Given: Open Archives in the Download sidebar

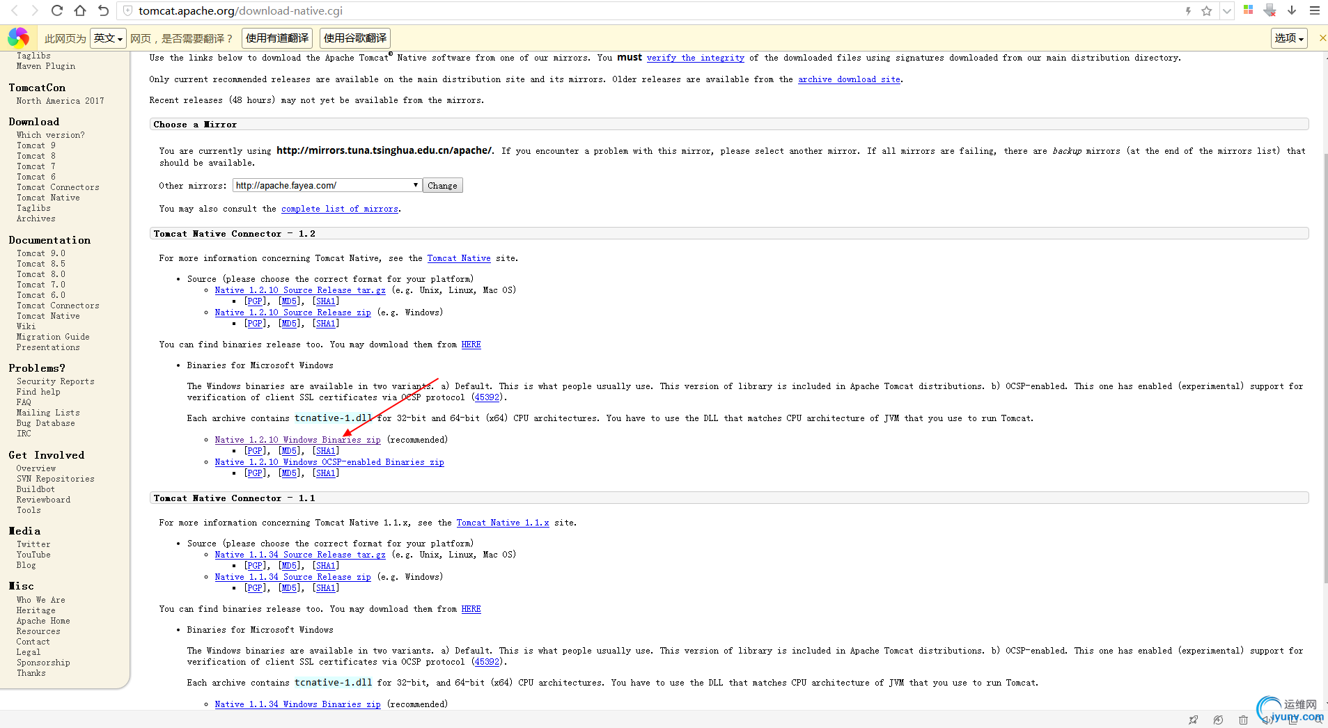Looking at the screenshot, I should pos(36,219).
